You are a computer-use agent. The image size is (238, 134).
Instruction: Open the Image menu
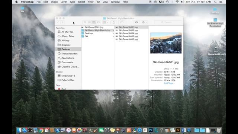click(x=54, y=2)
